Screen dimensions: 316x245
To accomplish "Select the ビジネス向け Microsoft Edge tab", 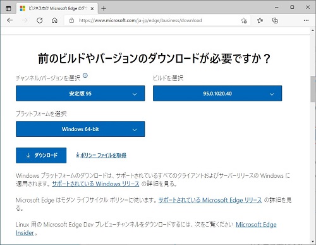I will tap(57, 8).
